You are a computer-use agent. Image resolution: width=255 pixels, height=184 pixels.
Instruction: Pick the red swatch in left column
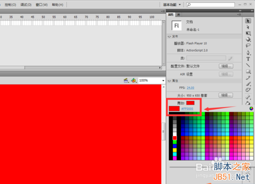click(175, 138)
